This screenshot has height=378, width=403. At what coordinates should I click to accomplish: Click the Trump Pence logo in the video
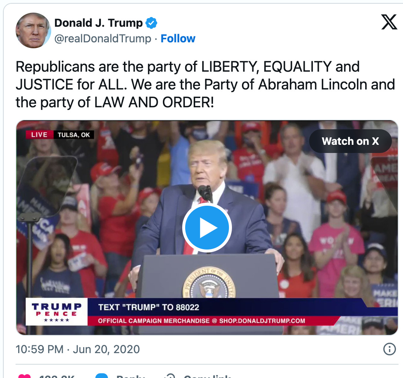[x=56, y=312]
